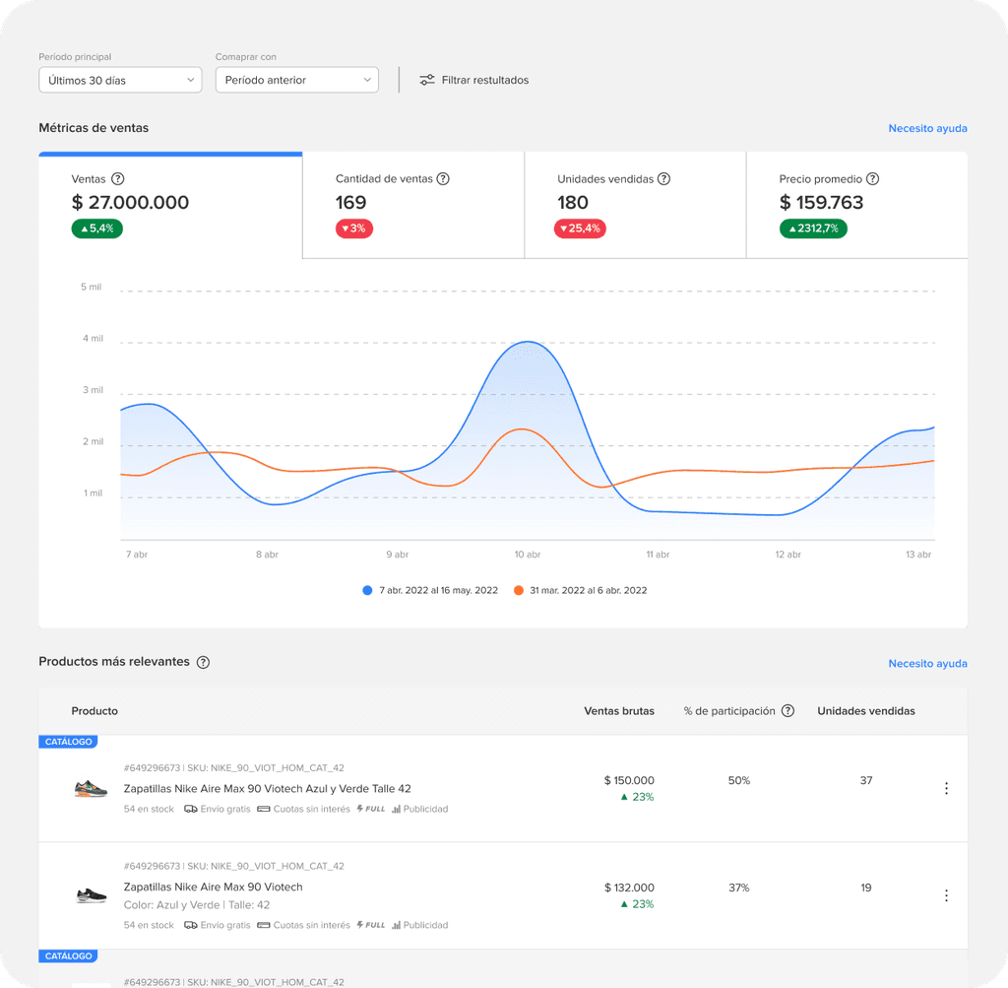Click help icon next to Ventas
Image resolution: width=1008 pixels, height=988 pixels.
click(x=118, y=179)
